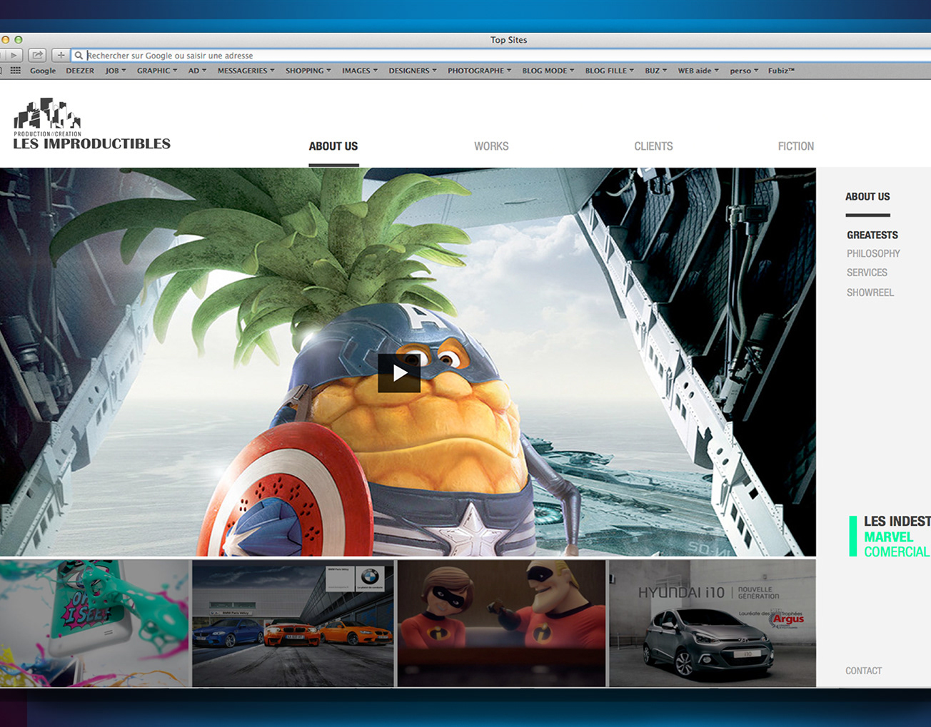
Task: Select PHILOSOPHY in the sidebar
Action: pos(873,253)
